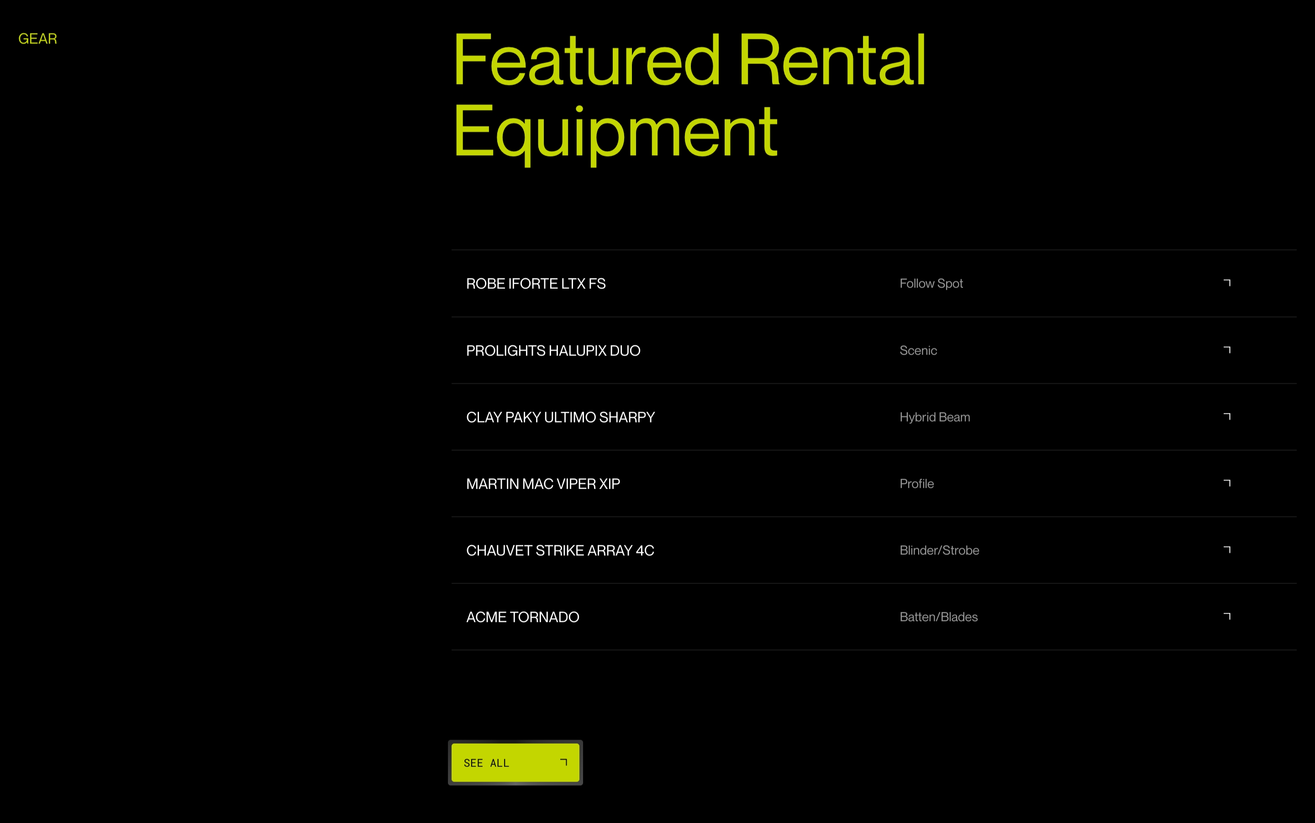
Task: Open the ACME TORNADO listing
Action: point(874,617)
